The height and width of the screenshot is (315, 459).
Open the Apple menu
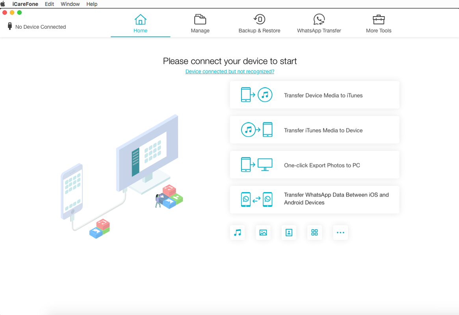pos(3,4)
